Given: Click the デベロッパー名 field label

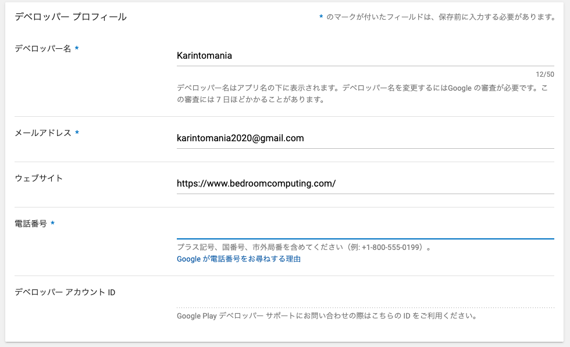Looking at the screenshot, I should [x=42, y=48].
